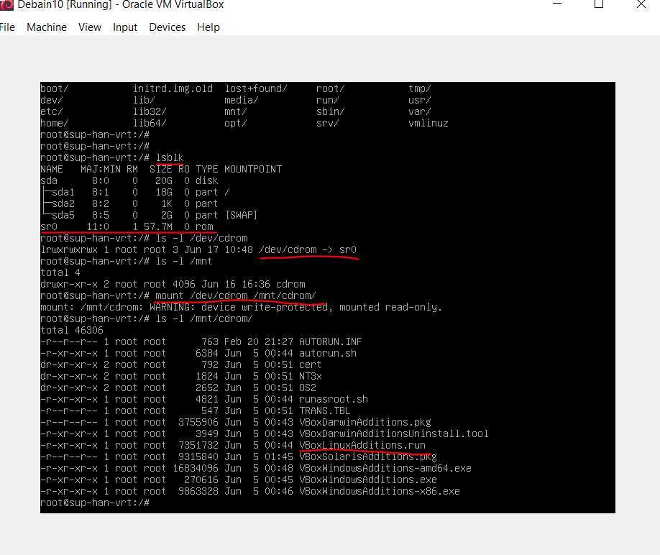The width and height of the screenshot is (660, 555).
Task: Close the Debain10 VirtualBox window
Action: pos(641,4)
